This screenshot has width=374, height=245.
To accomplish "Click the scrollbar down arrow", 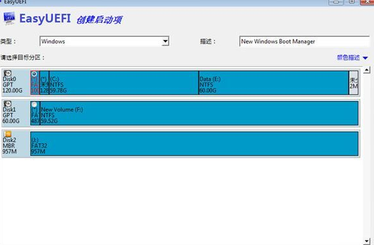I will click(367, 241).
